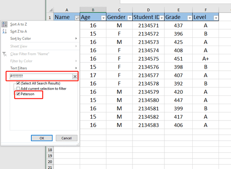The height and width of the screenshot is (169, 231).
Task: Expand the Sheet View submenu arrow
Action: pyautogui.click(x=76, y=46)
